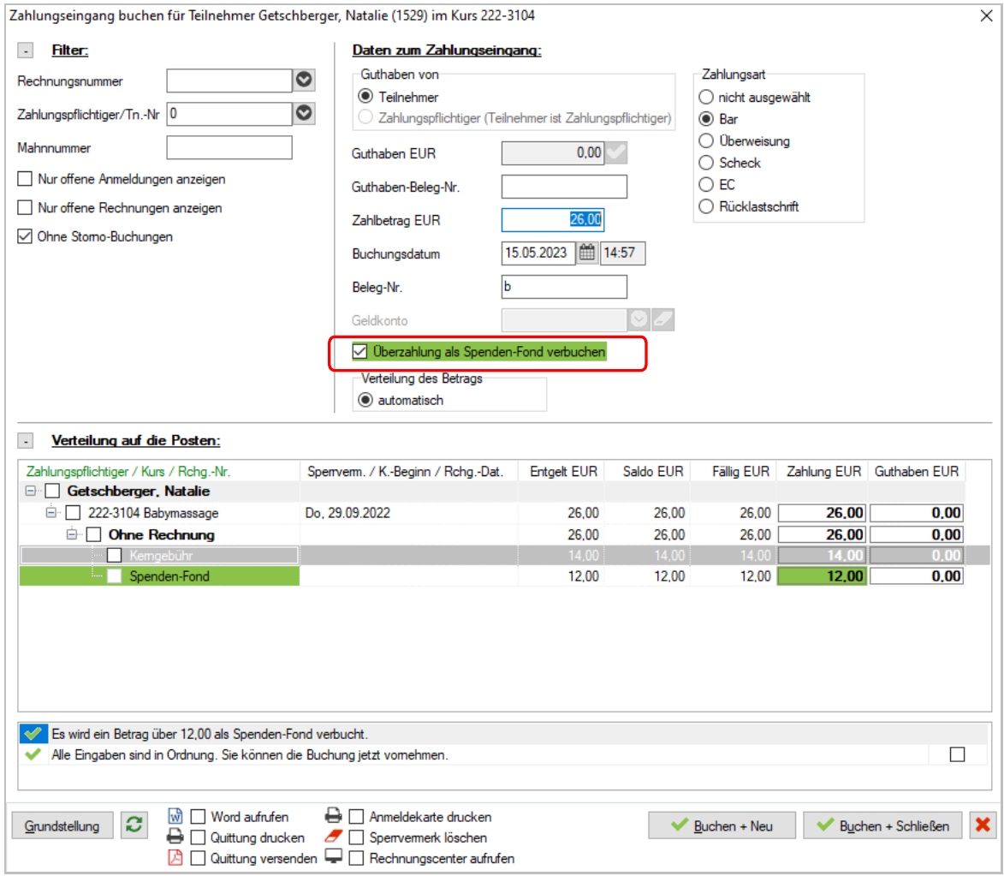This screenshot has width=1004, height=876.
Task: Click the checkmark icon beside Guthaben EUR
Action: [x=616, y=152]
